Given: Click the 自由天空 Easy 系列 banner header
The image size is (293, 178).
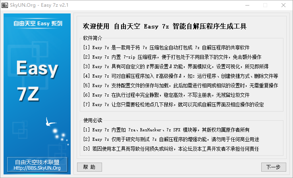Looking at the screenshot, I should pyautogui.click(x=37, y=23).
